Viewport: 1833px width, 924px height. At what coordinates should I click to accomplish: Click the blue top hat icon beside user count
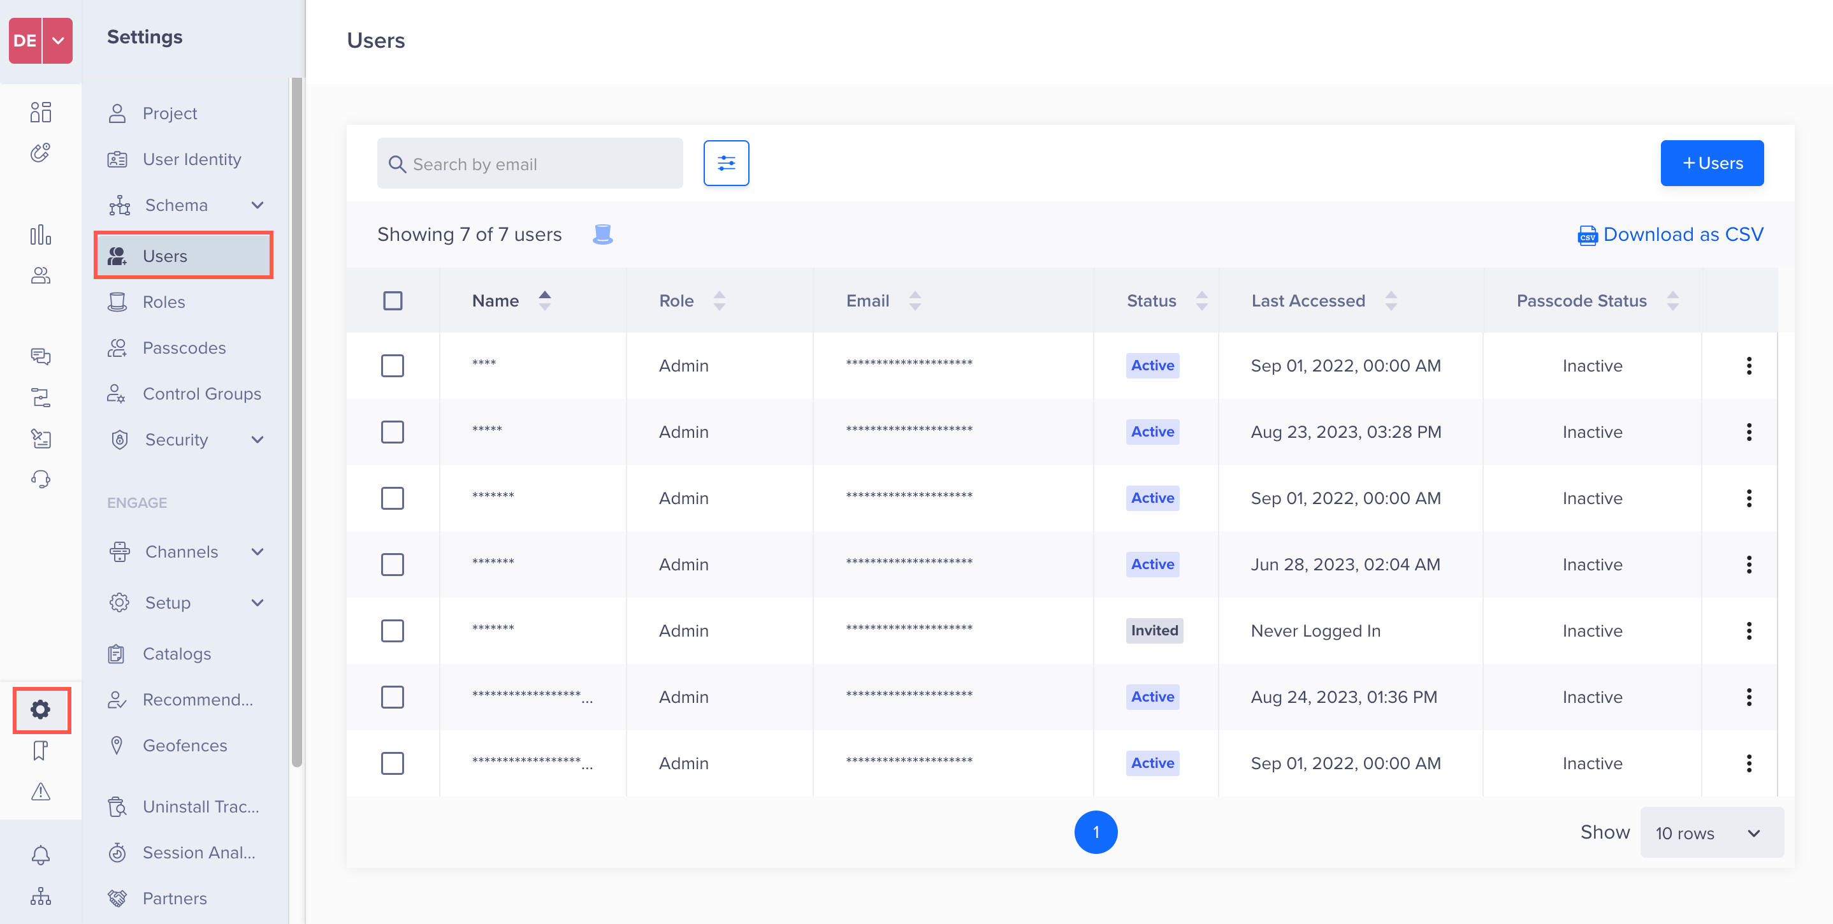click(x=602, y=234)
